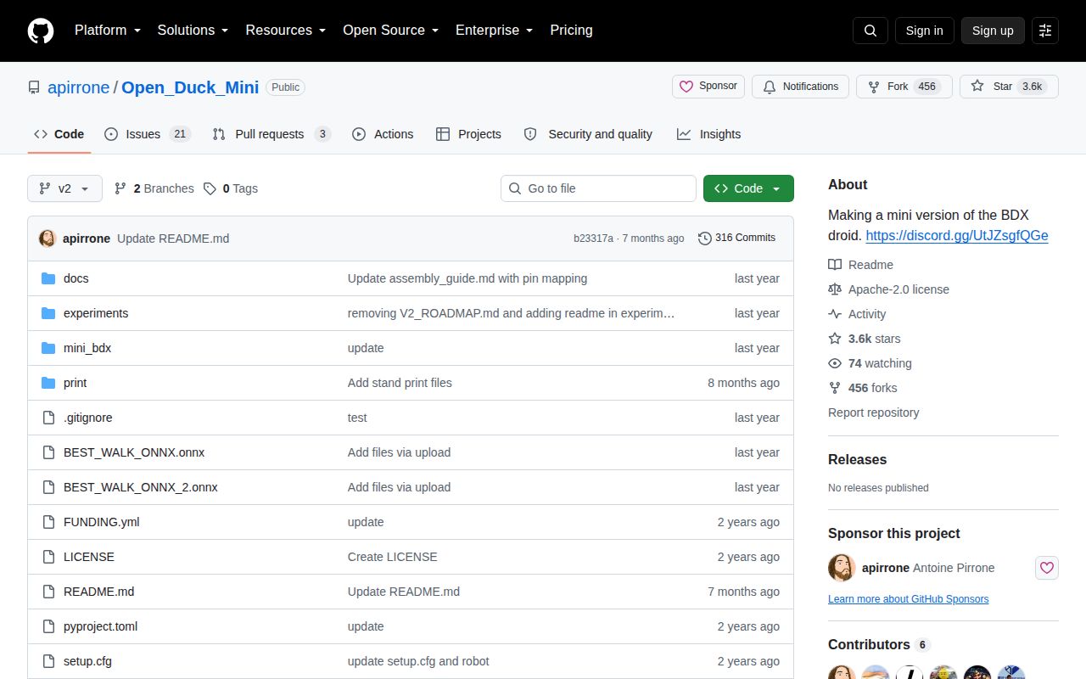Click the experiments folder icon
This screenshot has width=1086, height=679.
48,313
